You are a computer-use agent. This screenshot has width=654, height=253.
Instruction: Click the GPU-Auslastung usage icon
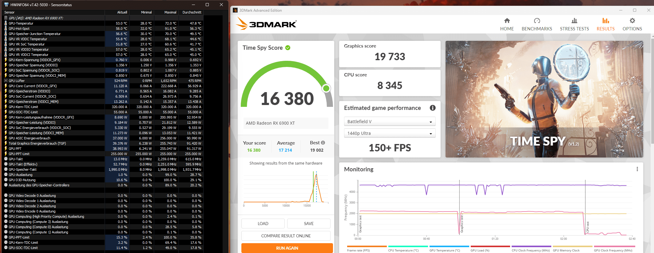pos(6,175)
